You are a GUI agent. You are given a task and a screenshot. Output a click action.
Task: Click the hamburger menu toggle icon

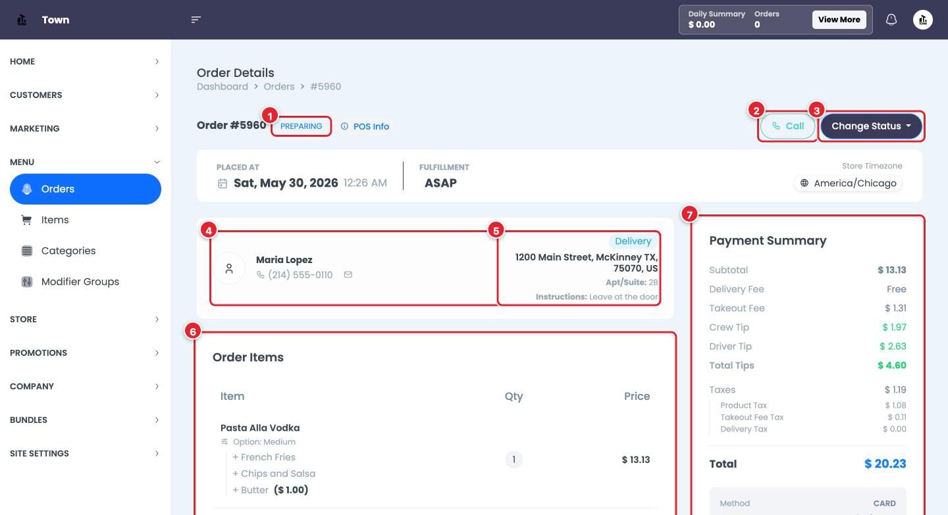(196, 20)
